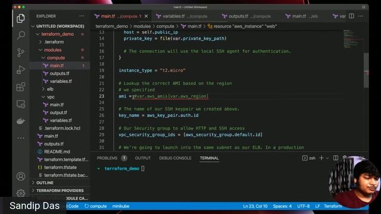Split the editor to the right
Image resolution: width=381 pixels, height=214 pixels.
coord(351,16)
